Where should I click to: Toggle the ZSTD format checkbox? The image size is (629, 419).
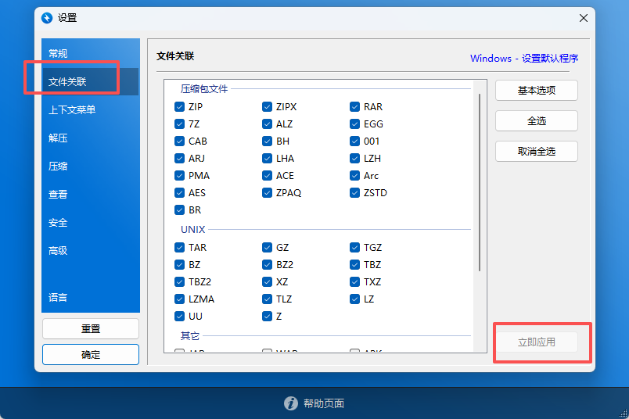click(x=355, y=193)
